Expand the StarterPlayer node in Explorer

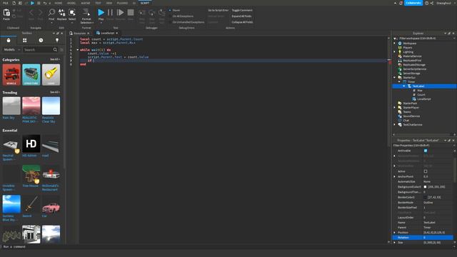395,108
